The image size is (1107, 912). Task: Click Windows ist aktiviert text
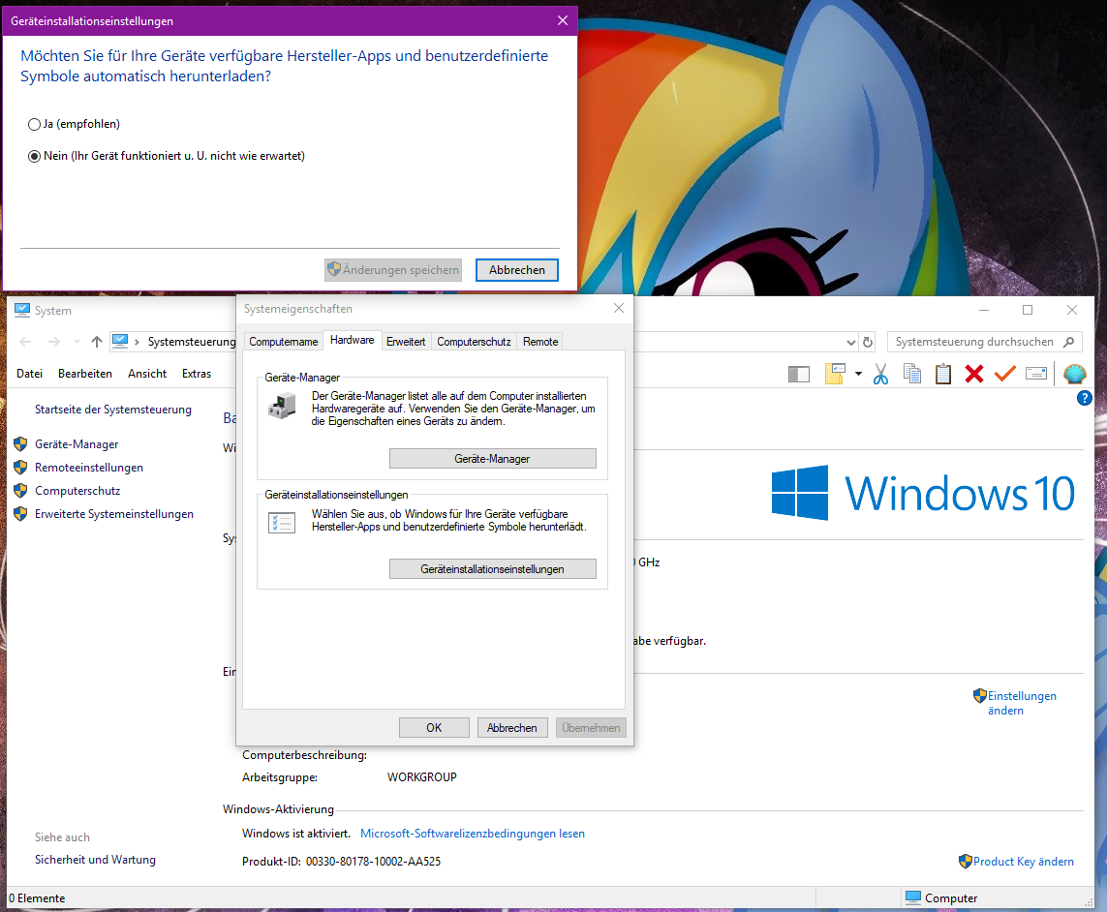click(x=295, y=834)
